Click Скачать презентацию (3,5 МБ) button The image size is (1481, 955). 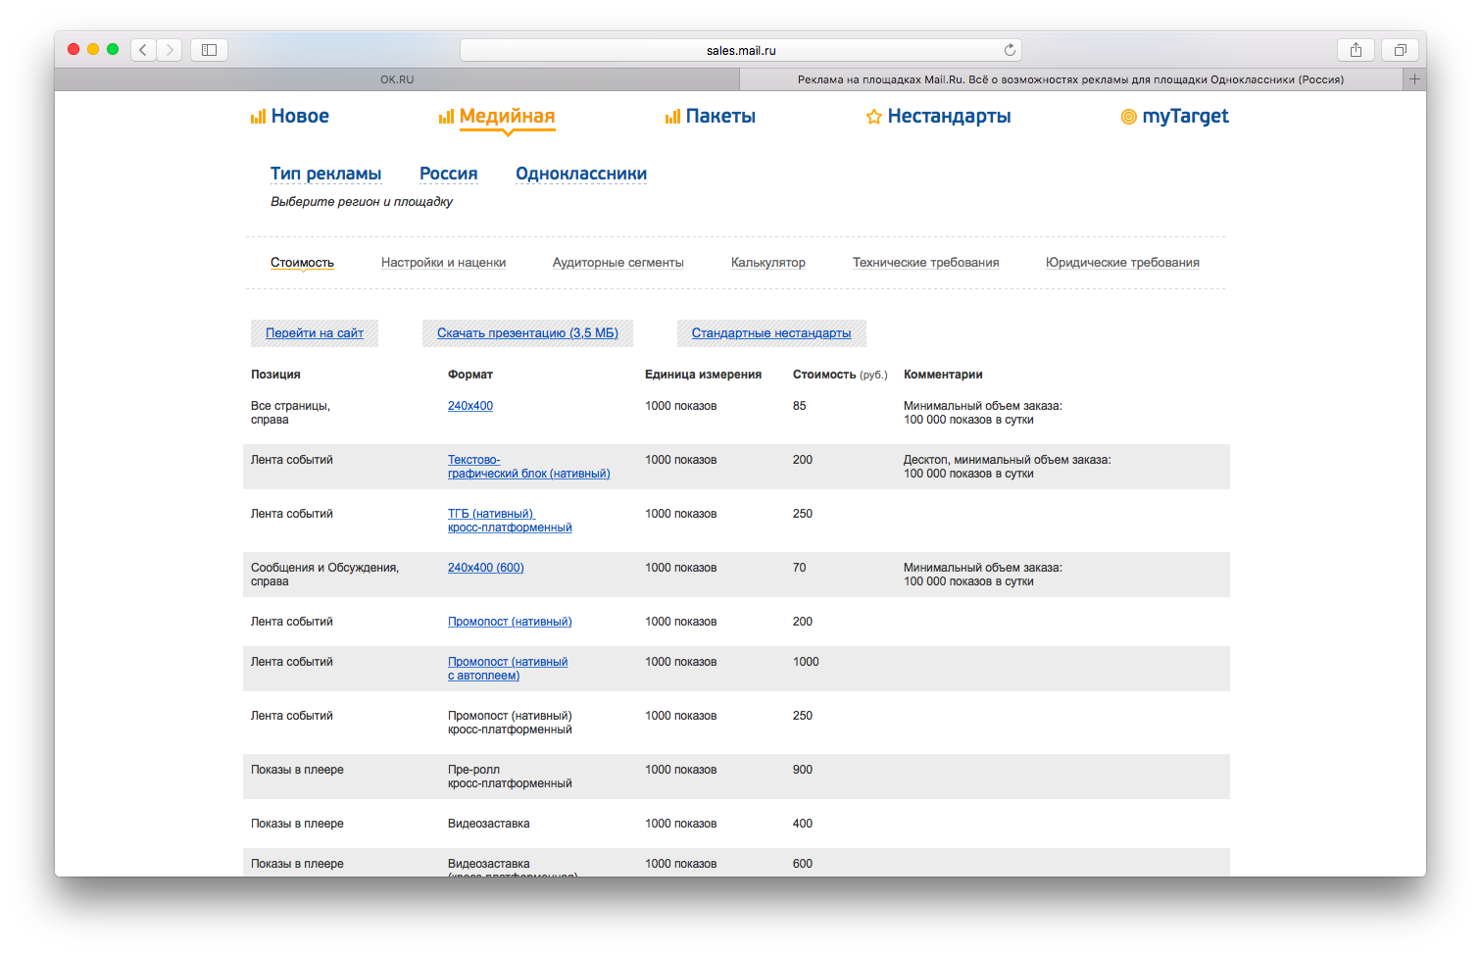pyautogui.click(x=527, y=333)
